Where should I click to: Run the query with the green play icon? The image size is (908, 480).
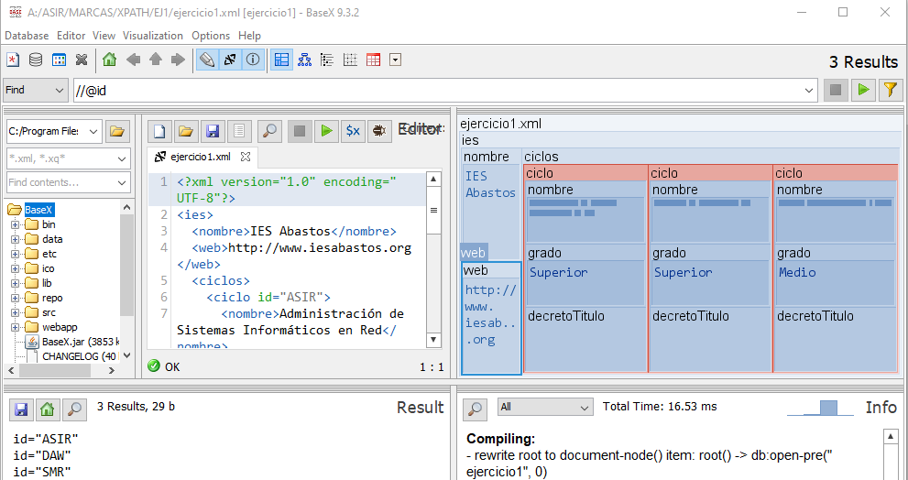click(862, 90)
